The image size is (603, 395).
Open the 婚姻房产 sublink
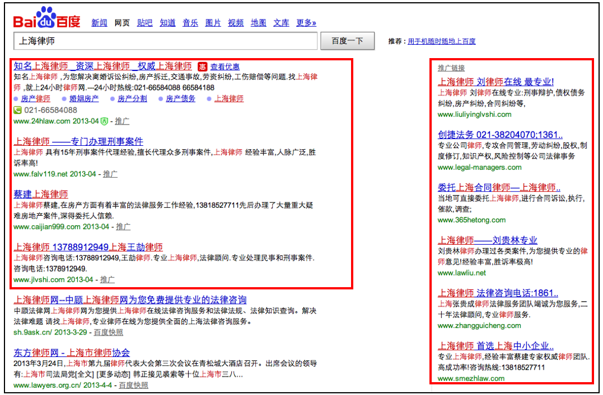click(x=84, y=99)
